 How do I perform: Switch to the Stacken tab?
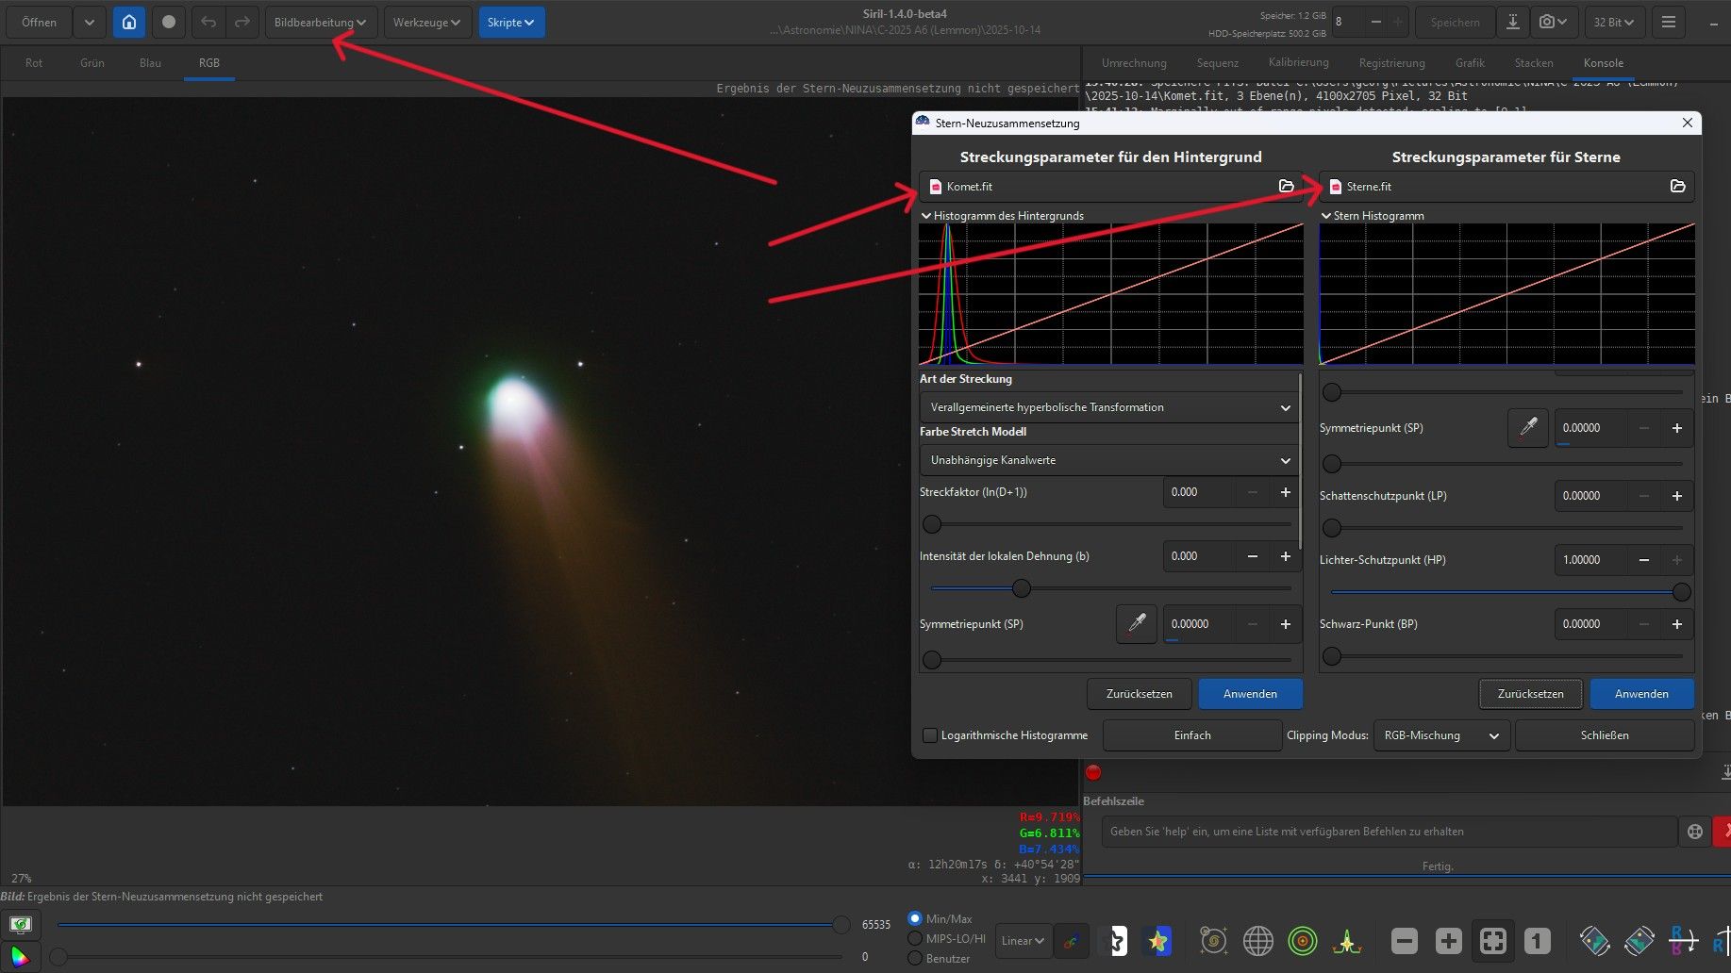[x=1533, y=63]
